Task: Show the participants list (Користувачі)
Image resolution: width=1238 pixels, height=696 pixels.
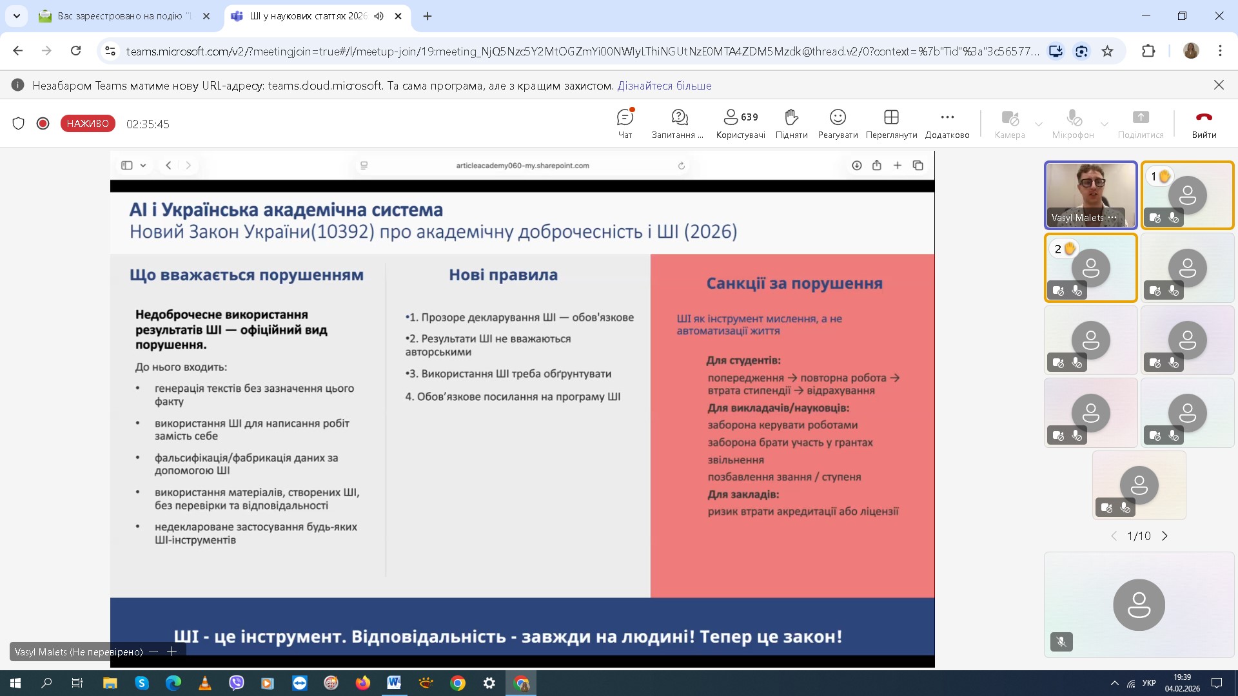Action: tap(740, 123)
